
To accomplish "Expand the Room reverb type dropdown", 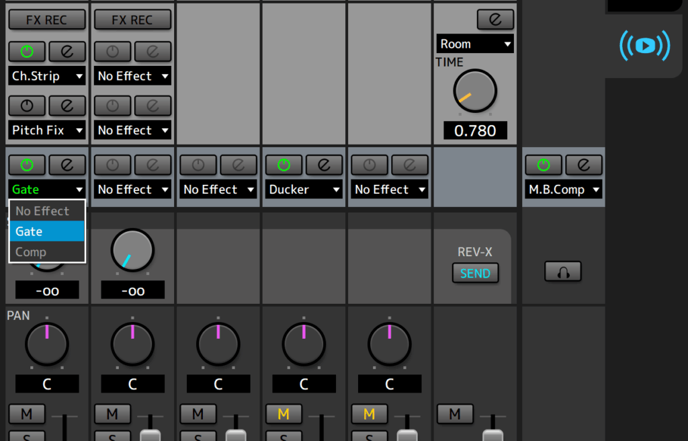I will coord(475,44).
